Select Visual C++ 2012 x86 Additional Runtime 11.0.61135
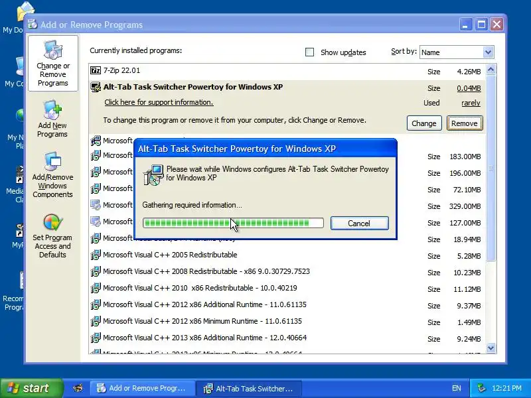 coord(287,304)
